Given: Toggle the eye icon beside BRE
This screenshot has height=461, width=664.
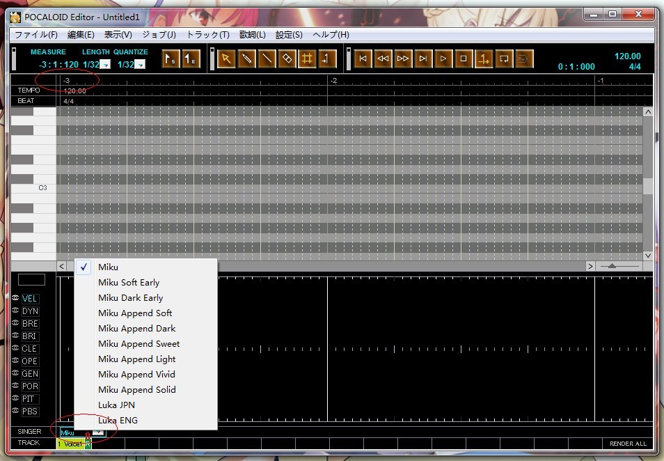Looking at the screenshot, I should click(x=15, y=323).
